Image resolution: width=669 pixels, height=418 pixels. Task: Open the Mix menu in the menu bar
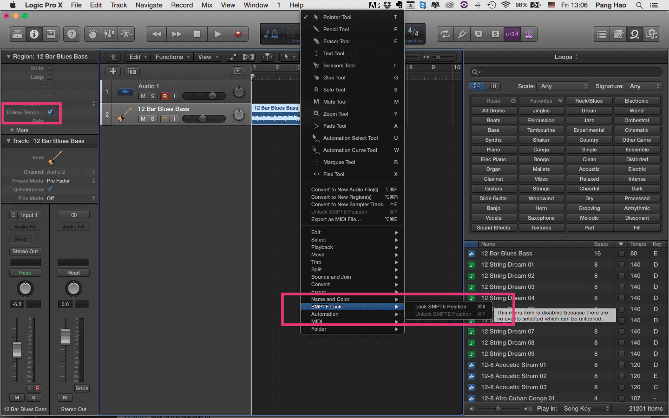pyautogui.click(x=207, y=5)
